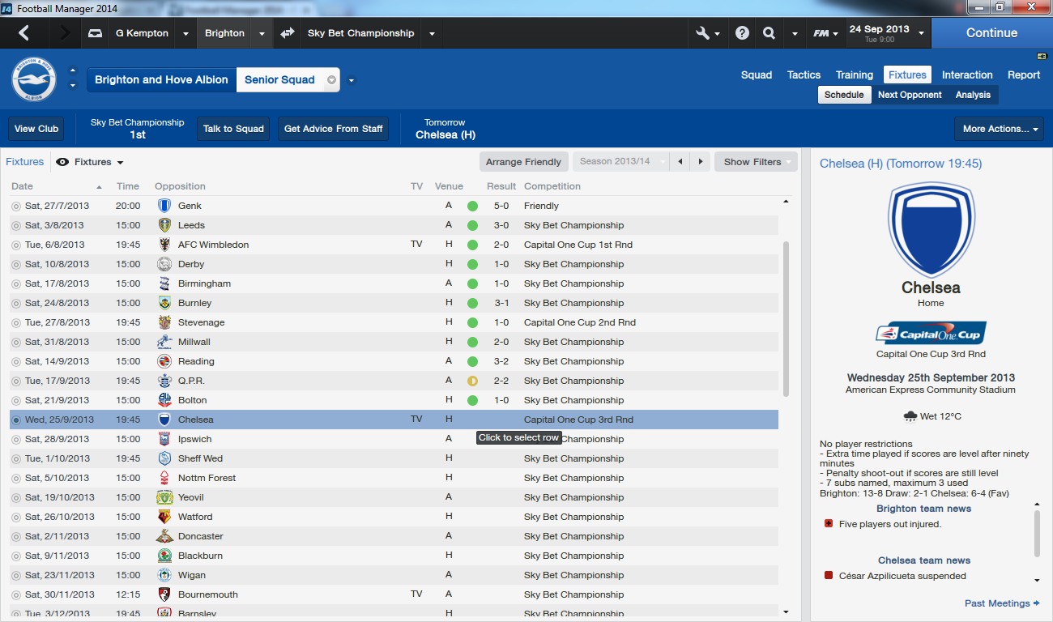Viewport: 1053px width, 622px height.
Task: Select the radio button for Sat, 17/8/2013
Action: tap(16, 283)
